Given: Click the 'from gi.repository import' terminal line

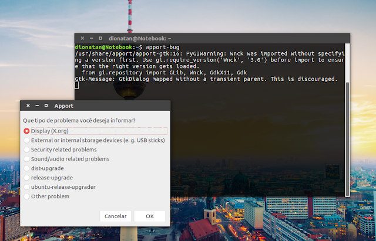Looking at the screenshot, I should tap(164, 73).
